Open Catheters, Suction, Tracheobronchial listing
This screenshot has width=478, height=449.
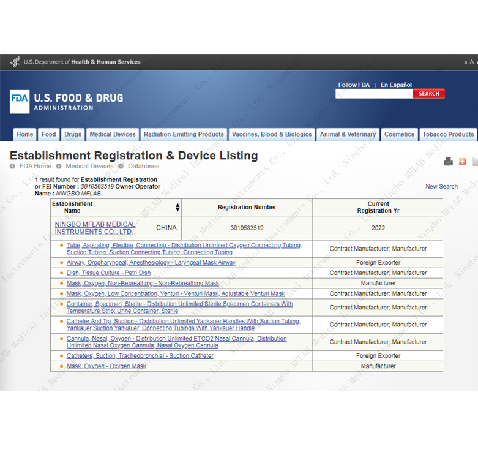[140, 356]
